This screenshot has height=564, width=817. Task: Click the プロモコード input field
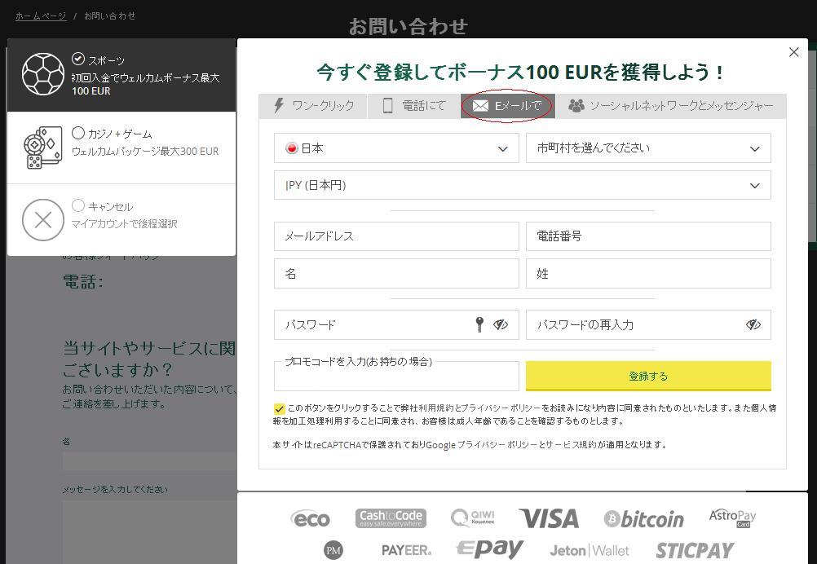396,376
